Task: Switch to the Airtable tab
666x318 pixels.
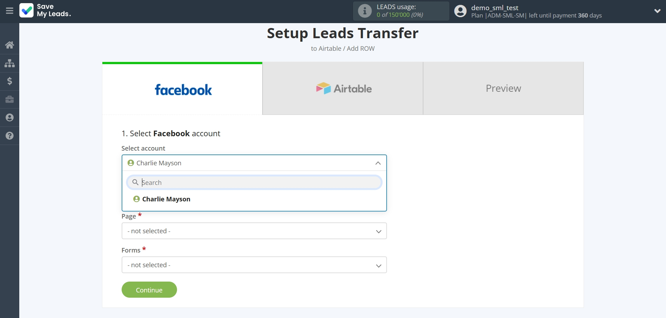Action: point(343,89)
